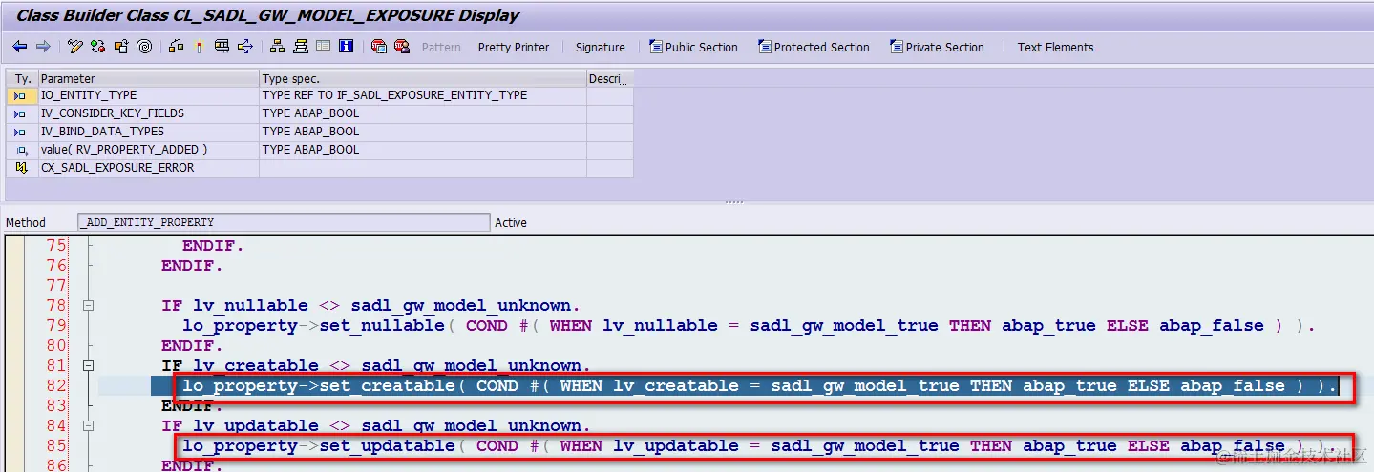Click IF lv_nullable <> sadl_gw_model_unknown line
The width and height of the screenshot is (1374, 472).
pyautogui.click(x=370, y=306)
